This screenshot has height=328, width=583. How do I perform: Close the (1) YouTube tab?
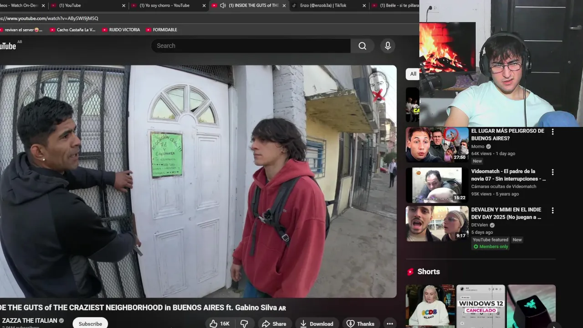coord(123,5)
